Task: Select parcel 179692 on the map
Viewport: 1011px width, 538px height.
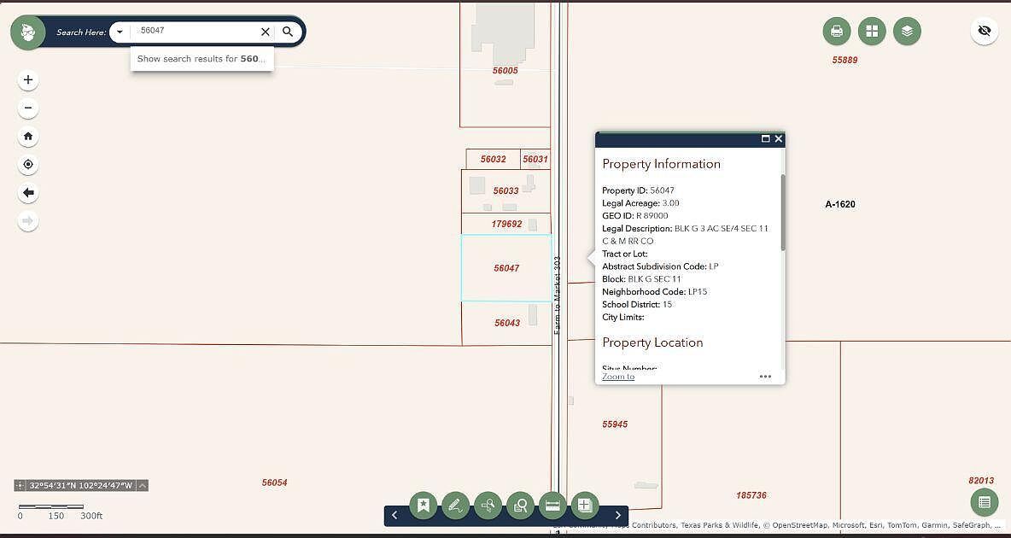Action: click(506, 224)
